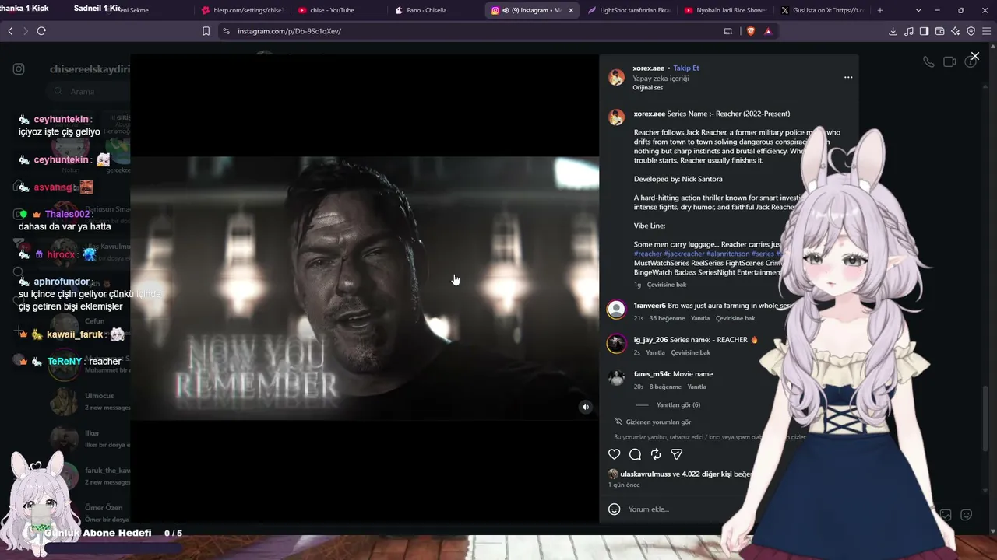Open post options three-dot menu
The width and height of the screenshot is (997, 560).
848,78
